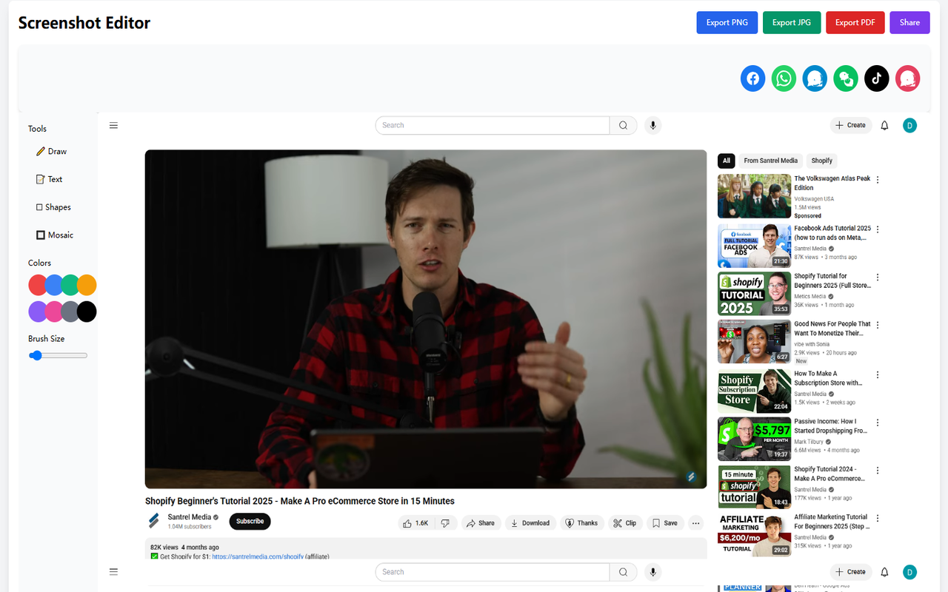The height and width of the screenshot is (592, 948).
Task: Pick the orange color swatch
Action: [87, 285]
